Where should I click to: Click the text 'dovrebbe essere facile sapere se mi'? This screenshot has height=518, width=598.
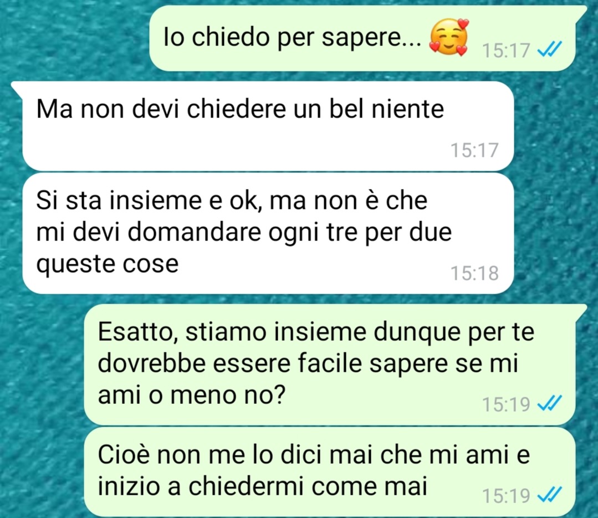pyautogui.click(x=308, y=363)
